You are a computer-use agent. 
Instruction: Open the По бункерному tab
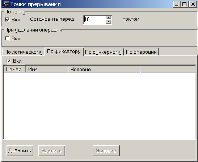click(103, 52)
